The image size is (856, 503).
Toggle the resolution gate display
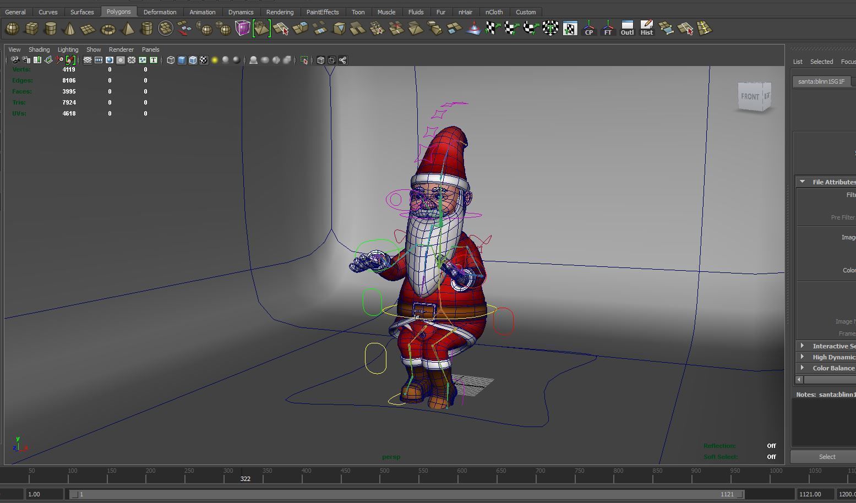click(x=110, y=60)
